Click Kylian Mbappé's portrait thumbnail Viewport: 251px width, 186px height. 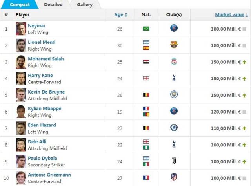point(21,111)
